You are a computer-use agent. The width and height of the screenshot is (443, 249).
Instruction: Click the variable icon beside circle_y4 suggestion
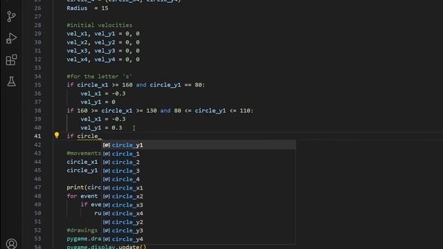106,239
